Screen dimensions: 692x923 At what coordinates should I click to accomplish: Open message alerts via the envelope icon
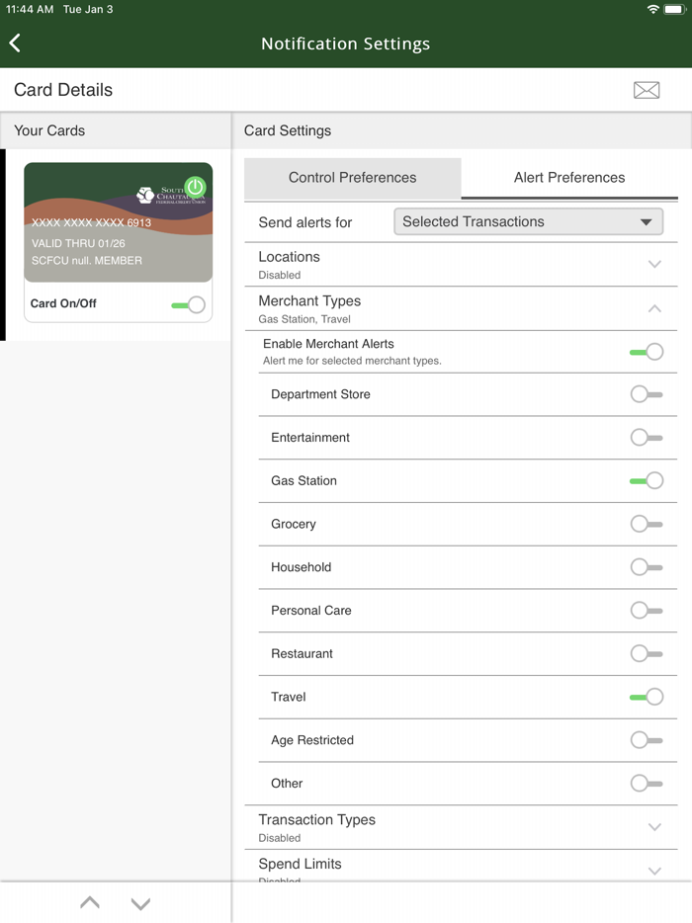pos(647,89)
